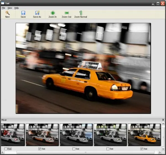Click the Zoom Out minus icon
The height and width of the screenshot is (155, 166).
66,13
